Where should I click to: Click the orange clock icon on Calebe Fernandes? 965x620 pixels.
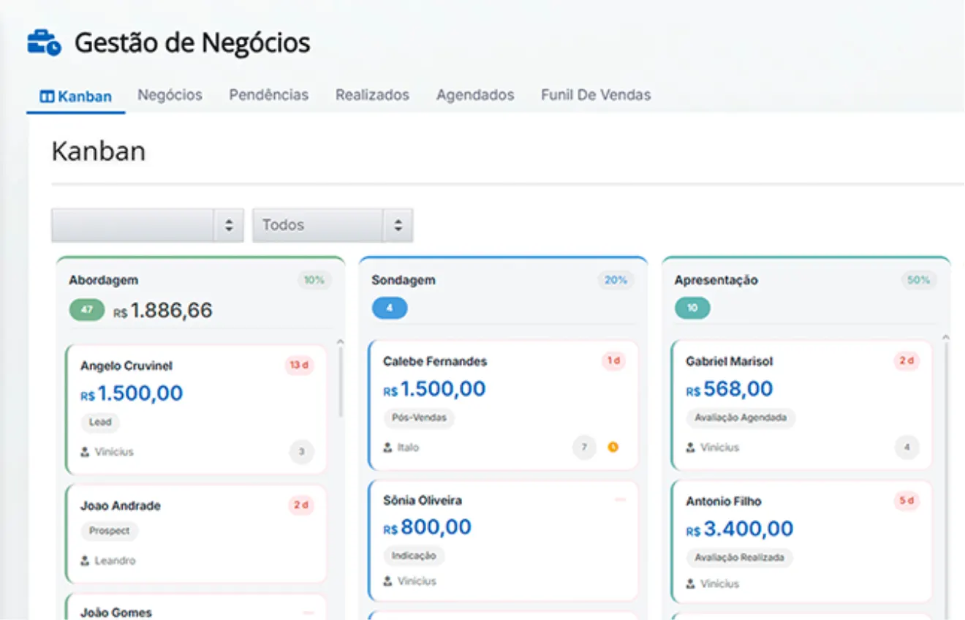613,447
